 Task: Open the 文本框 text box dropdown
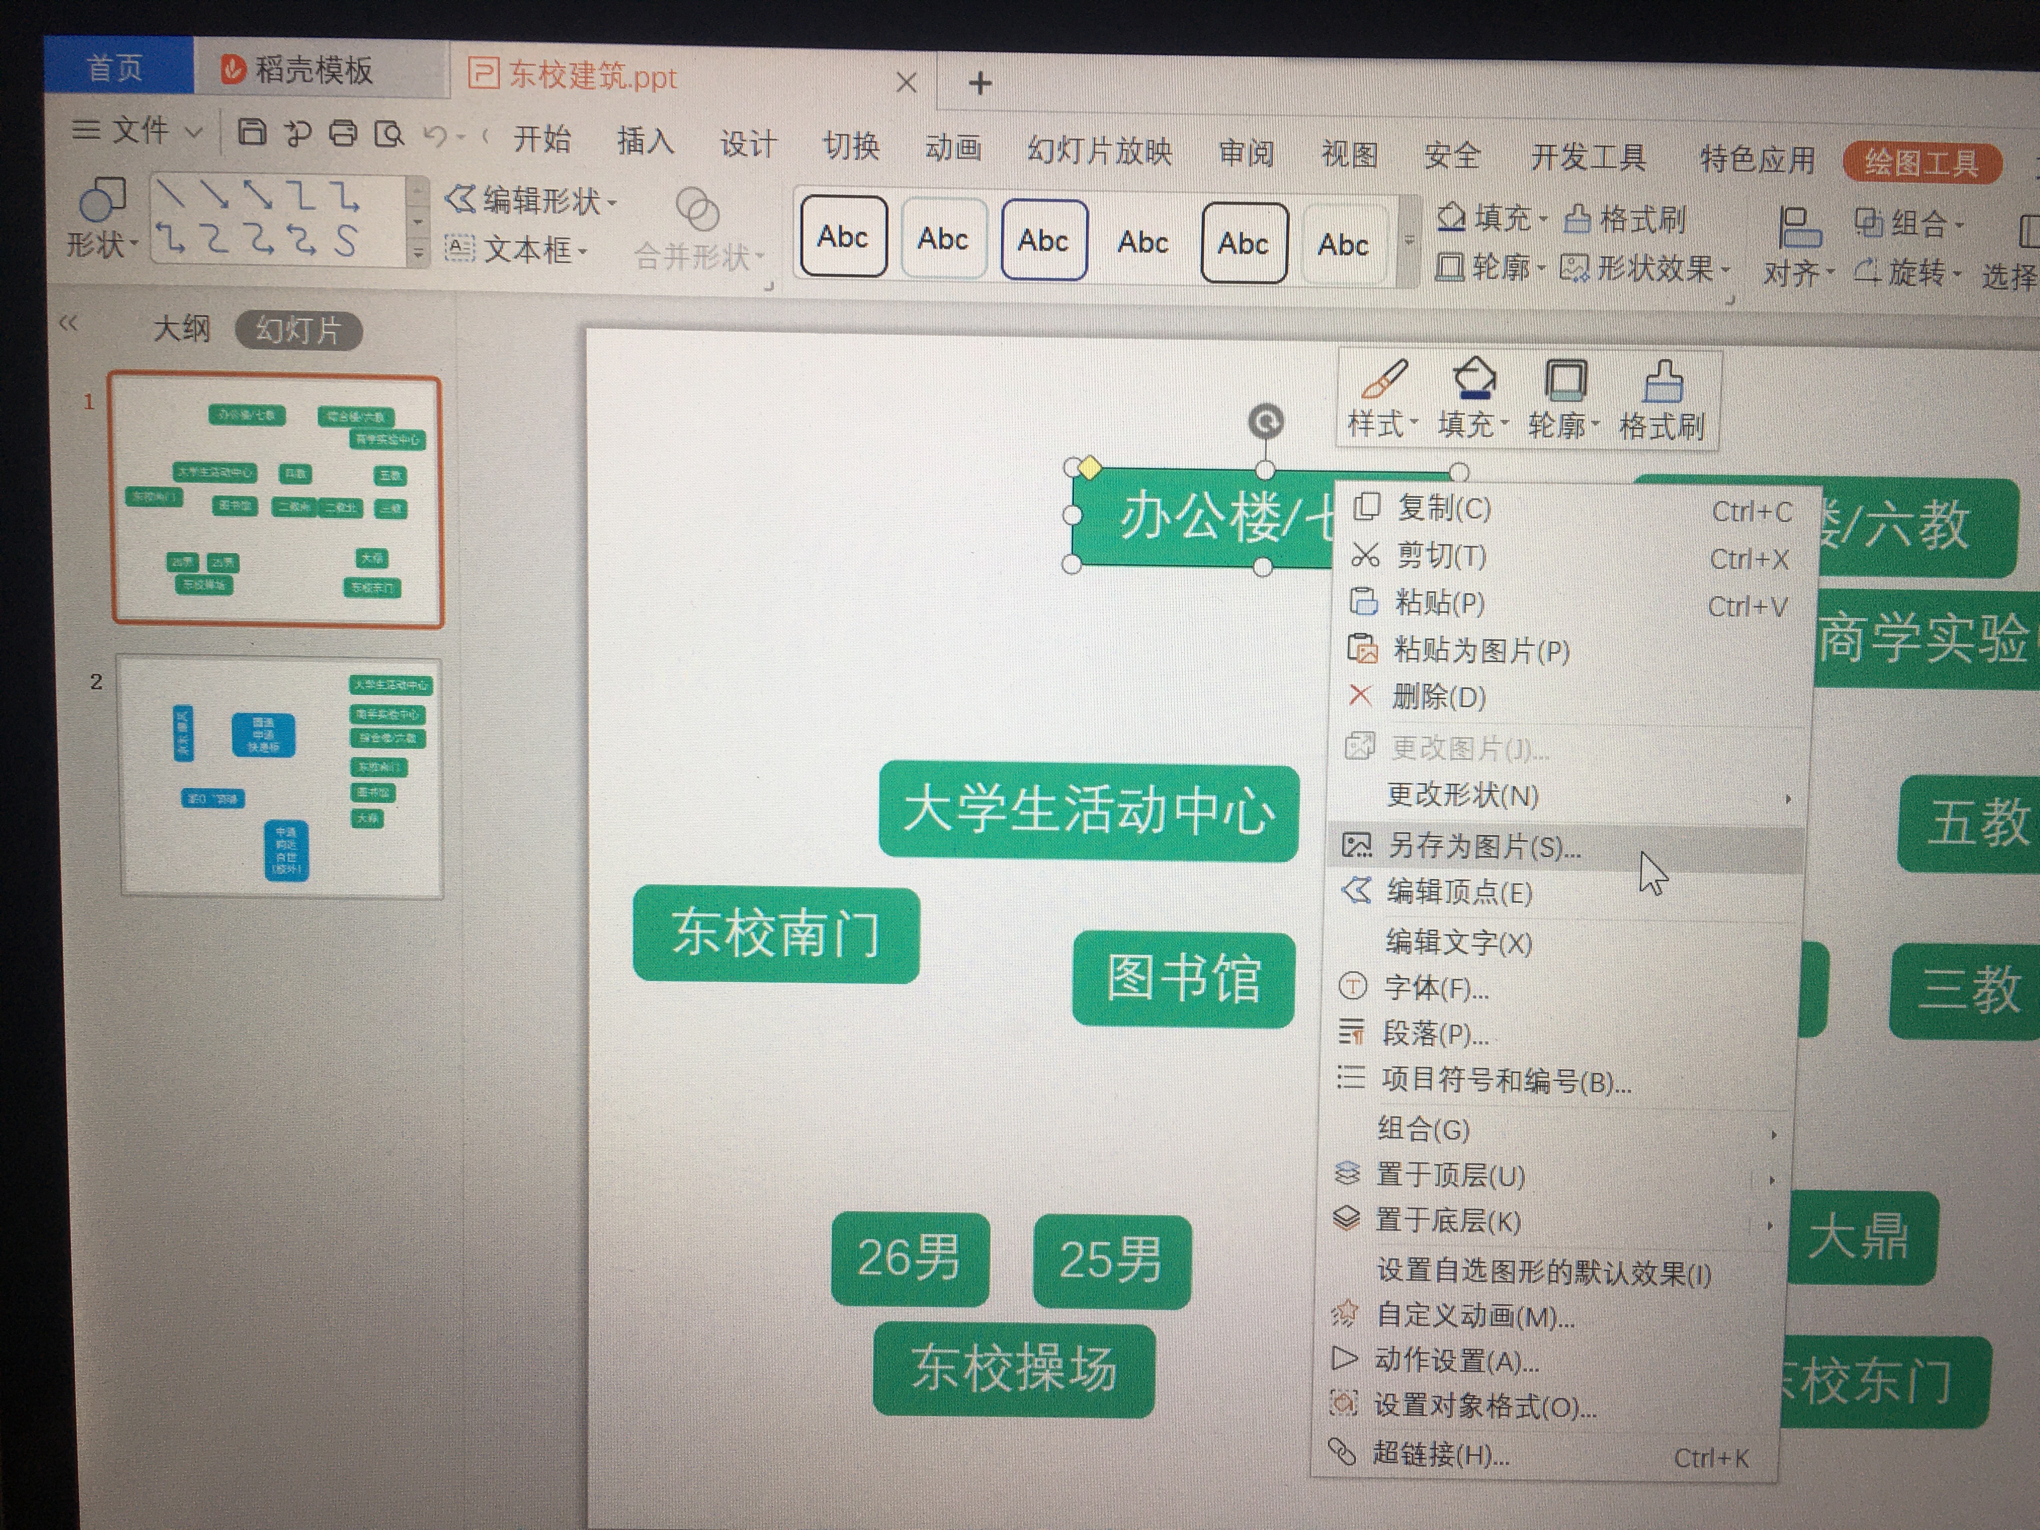pos(517,249)
